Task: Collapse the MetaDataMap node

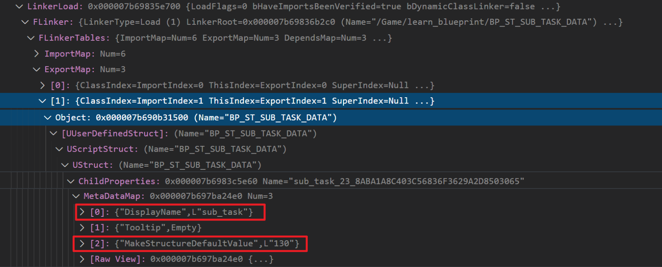Action: click(76, 196)
